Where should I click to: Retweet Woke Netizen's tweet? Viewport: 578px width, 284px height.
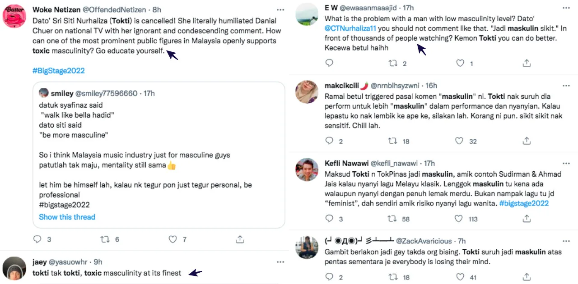coord(105,239)
